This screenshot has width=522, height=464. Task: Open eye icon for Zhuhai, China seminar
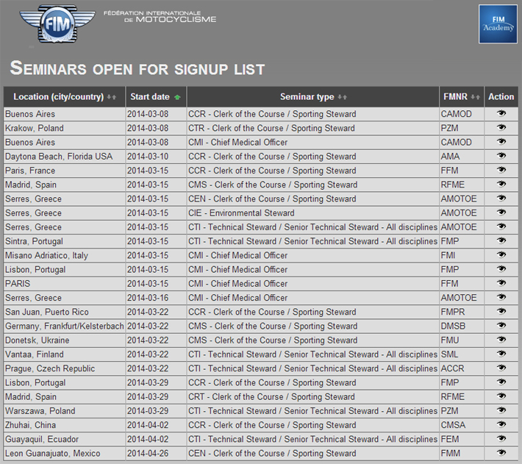click(501, 425)
